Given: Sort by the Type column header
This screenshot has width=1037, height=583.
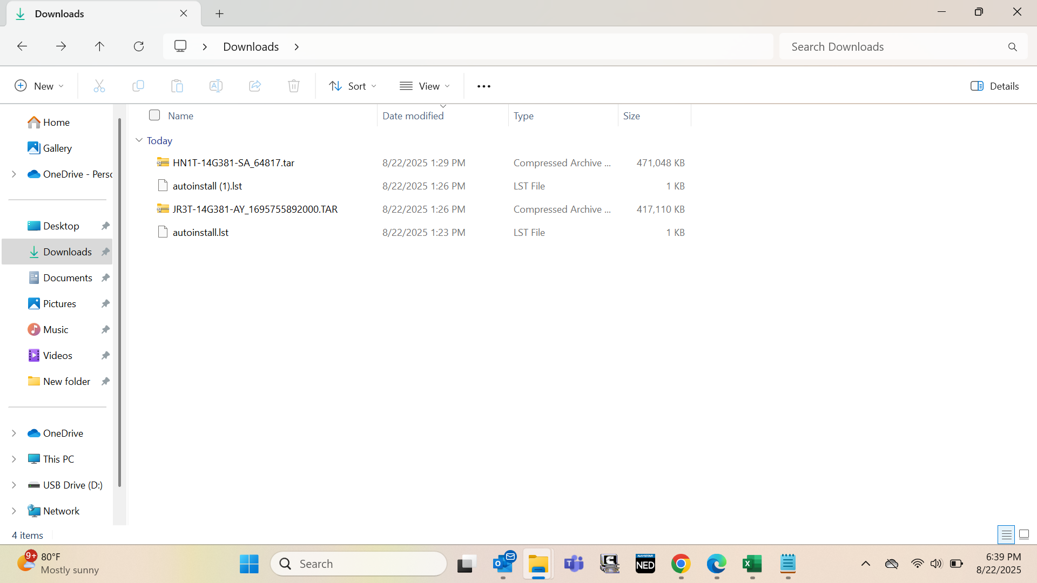Looking at the screenshot, I should pos(563,116).
